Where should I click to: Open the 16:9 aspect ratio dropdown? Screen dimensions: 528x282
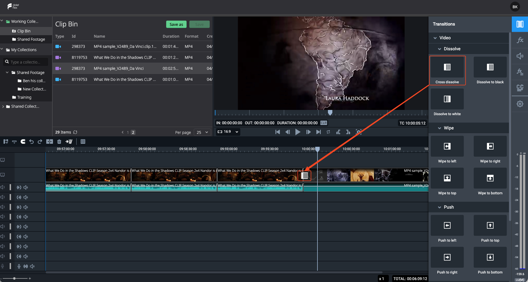[x=228, y=132]
